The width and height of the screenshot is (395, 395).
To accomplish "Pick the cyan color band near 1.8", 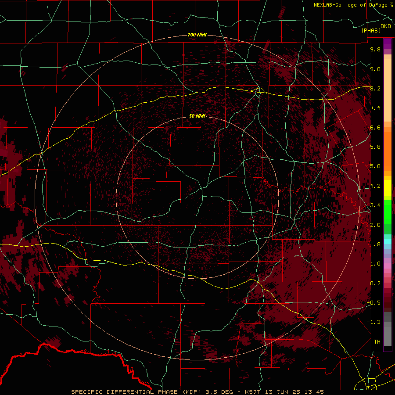I will click(388, 241).
